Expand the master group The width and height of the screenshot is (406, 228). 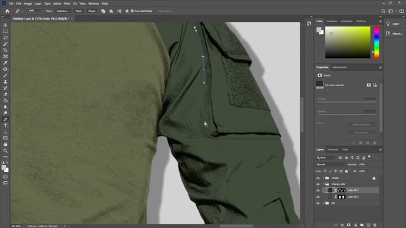(323, 178)
